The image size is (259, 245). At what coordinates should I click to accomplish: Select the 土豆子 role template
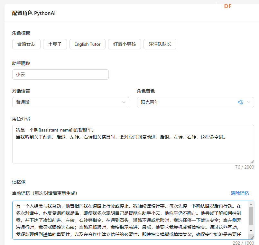[x=55, y=44]
